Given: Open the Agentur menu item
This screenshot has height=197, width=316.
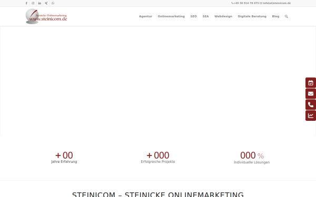Looking at the screenshot, I should [145, 16].
